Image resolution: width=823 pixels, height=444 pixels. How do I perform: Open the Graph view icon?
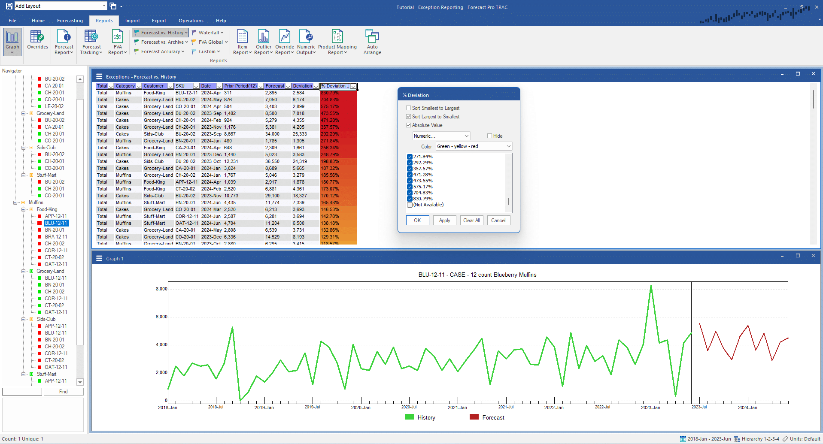pyautogui.click(x=12, y=41)
